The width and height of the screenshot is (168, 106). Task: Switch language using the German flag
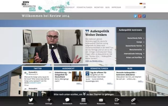tap(141, 4)
